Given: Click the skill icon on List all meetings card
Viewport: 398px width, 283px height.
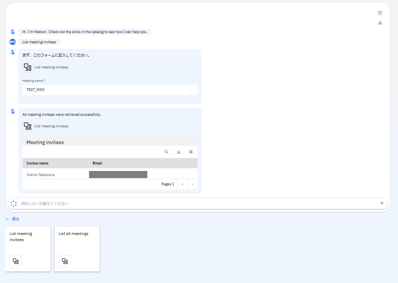Looking at the screenshot, I should (65, 261).
